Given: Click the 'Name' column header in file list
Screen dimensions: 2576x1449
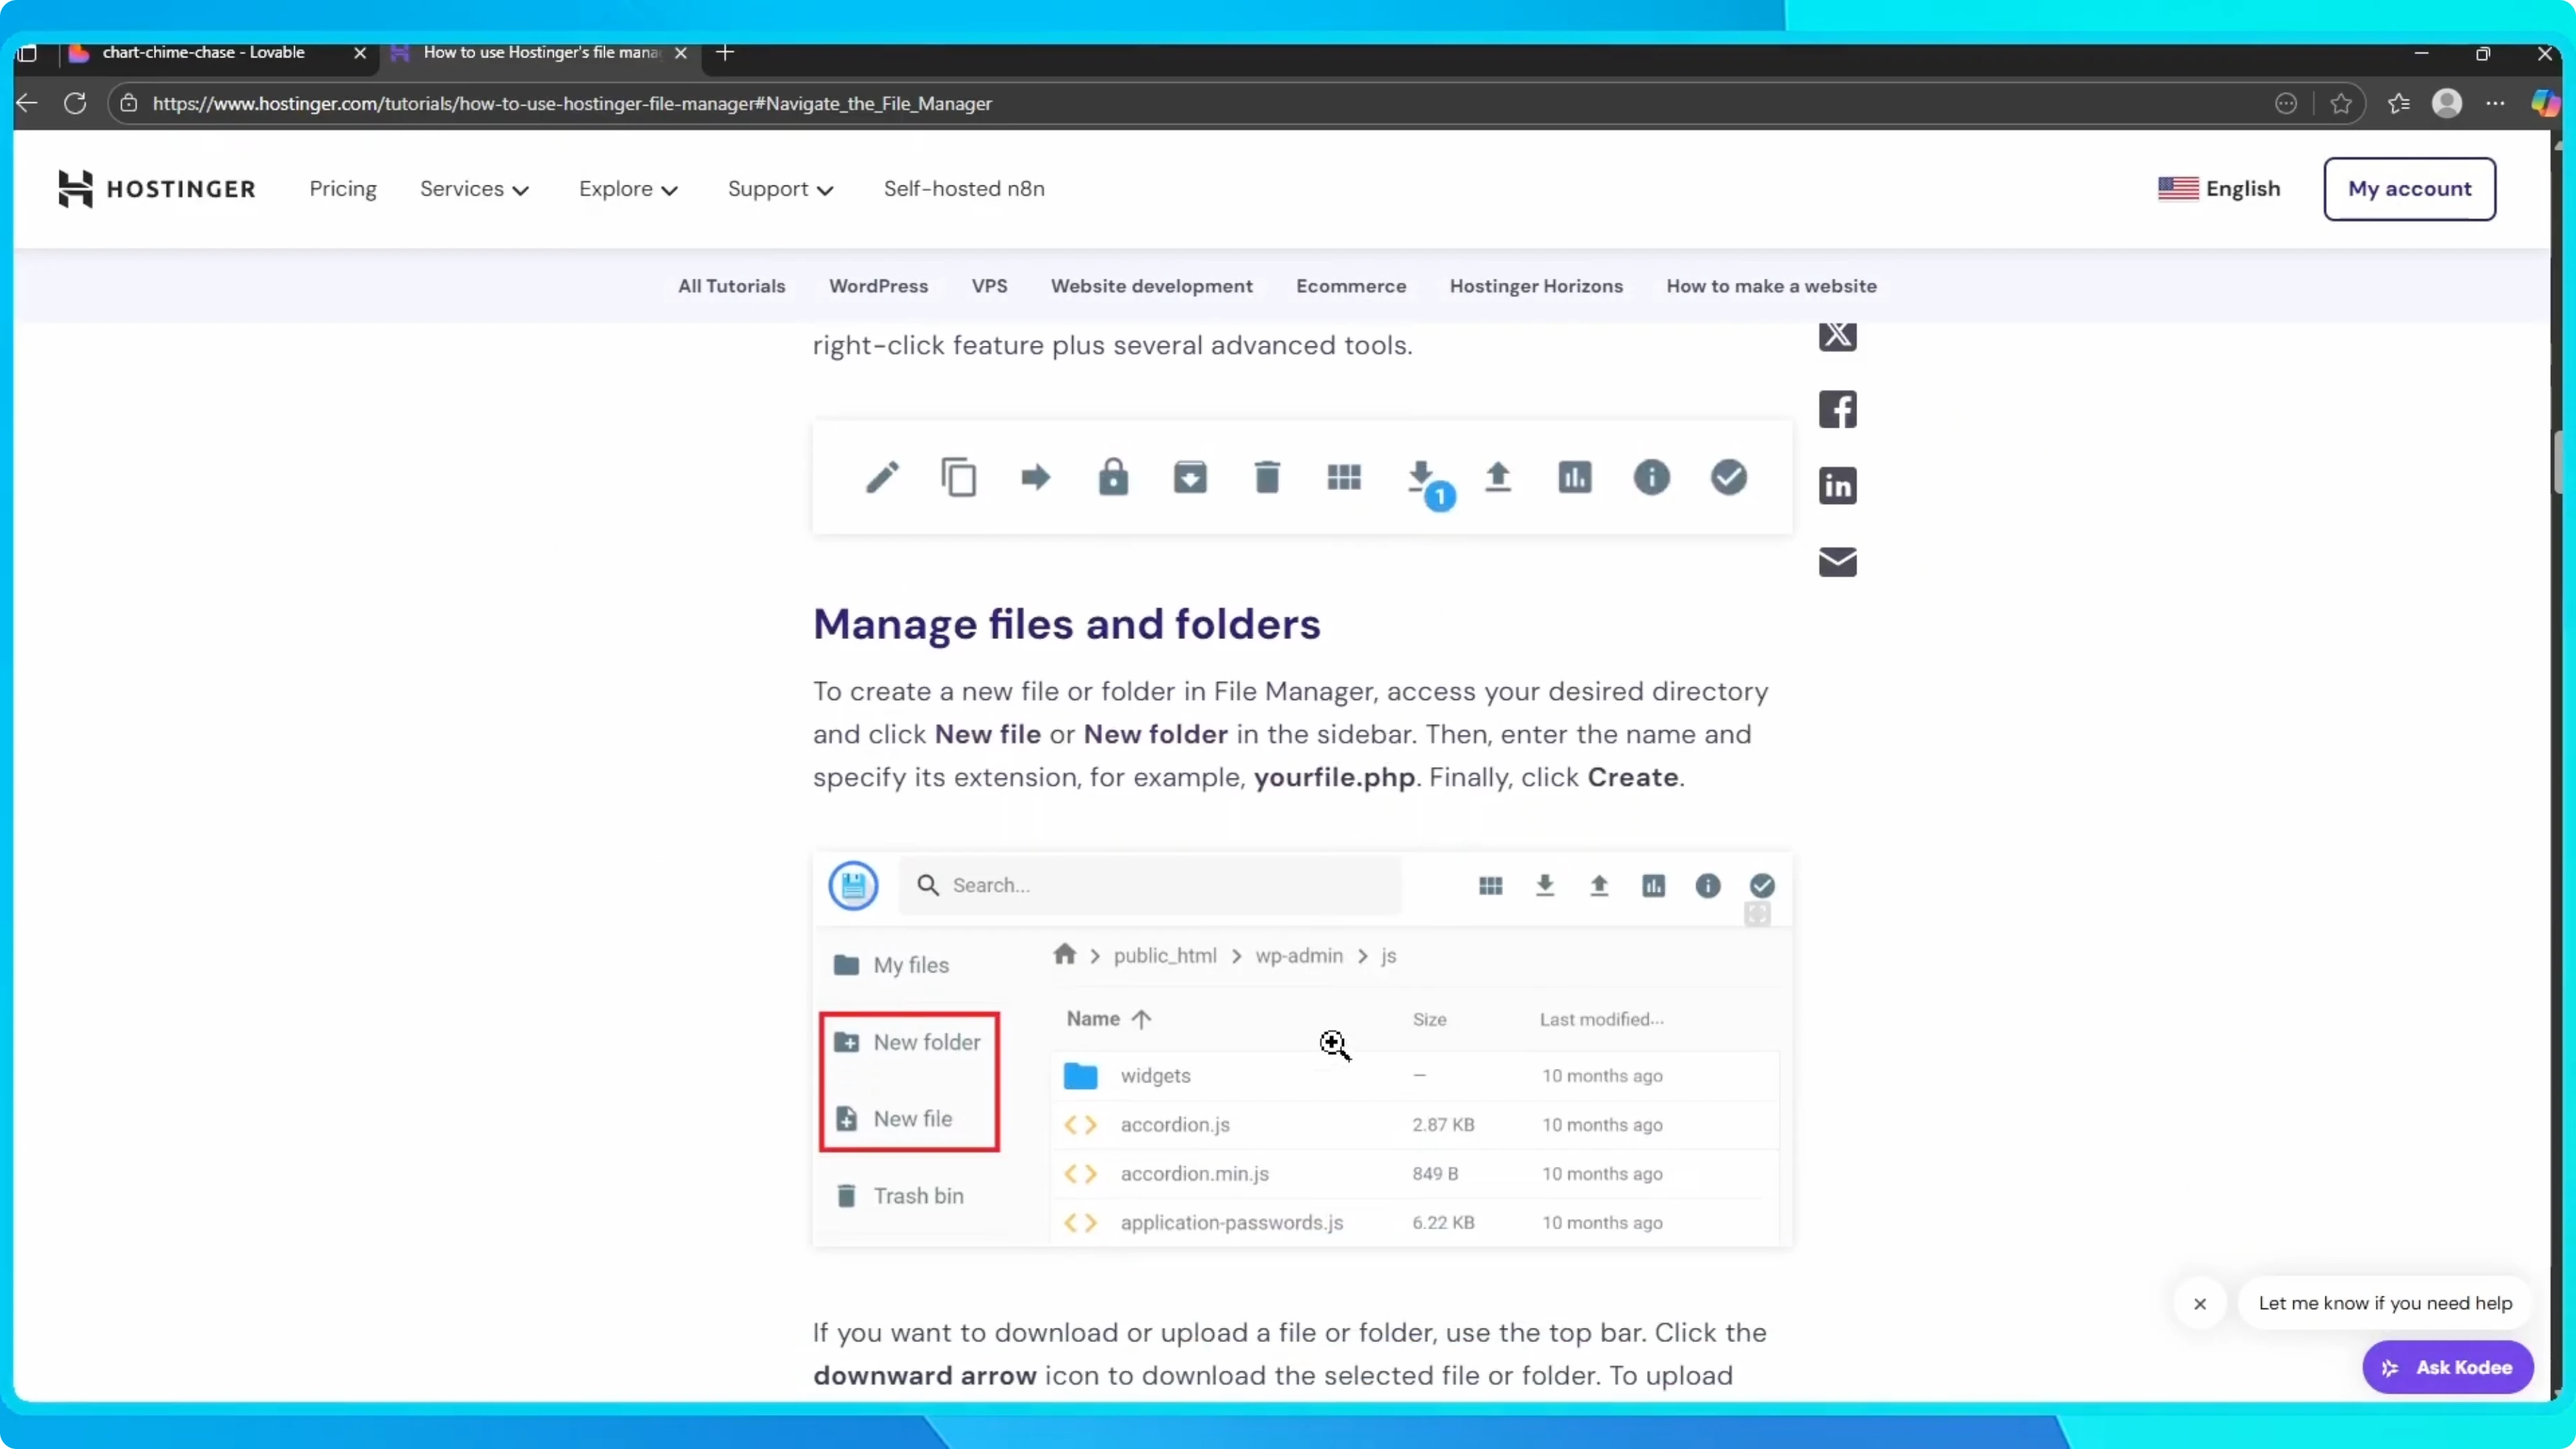Looking at the screenshot, I should click(1108, 1019).
